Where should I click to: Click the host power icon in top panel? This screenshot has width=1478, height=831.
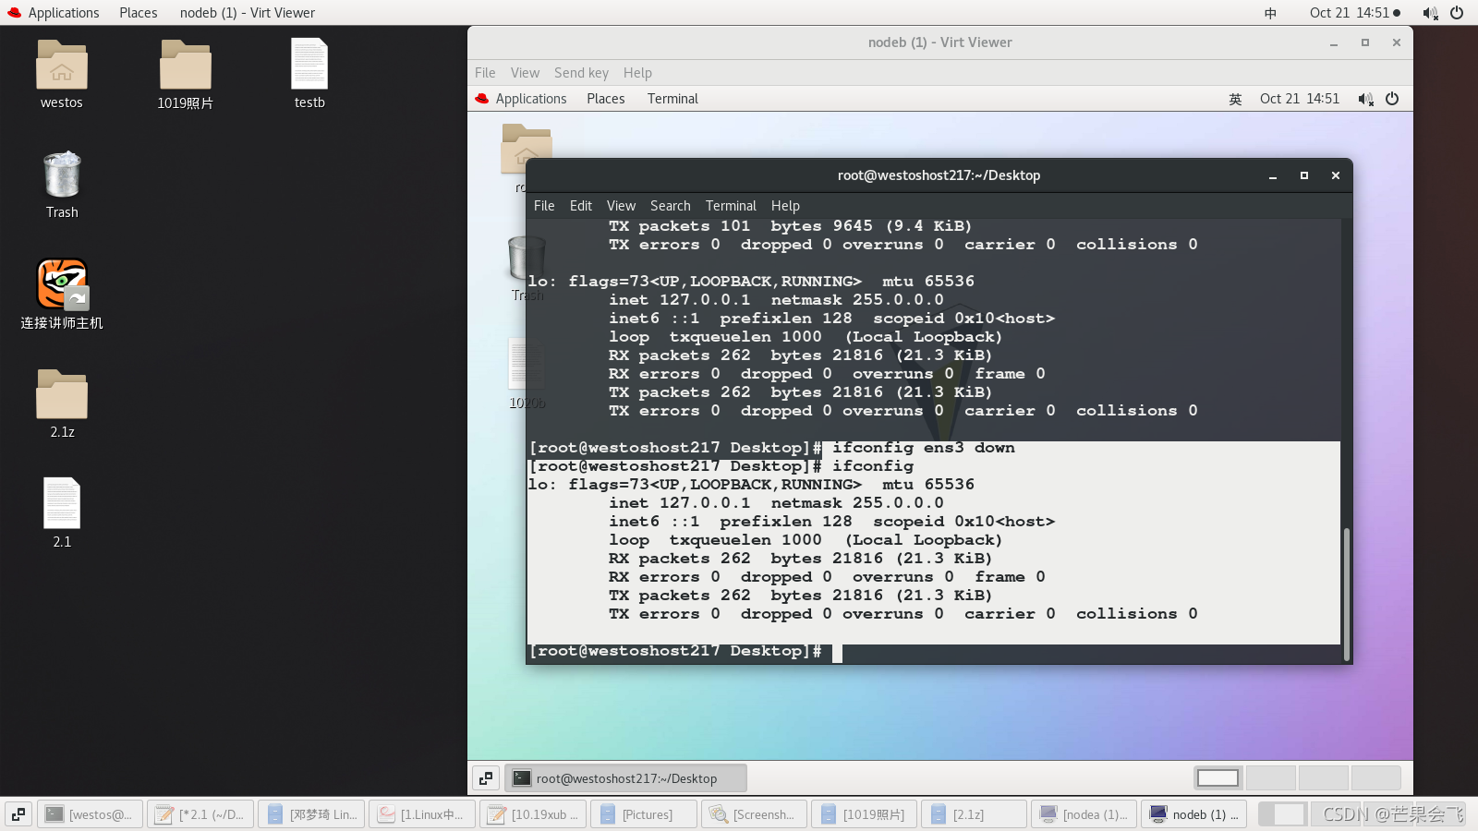(1458, 12)
